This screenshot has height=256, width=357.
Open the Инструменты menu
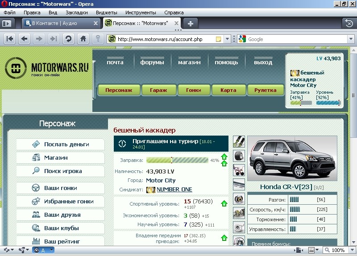point(141,12)
